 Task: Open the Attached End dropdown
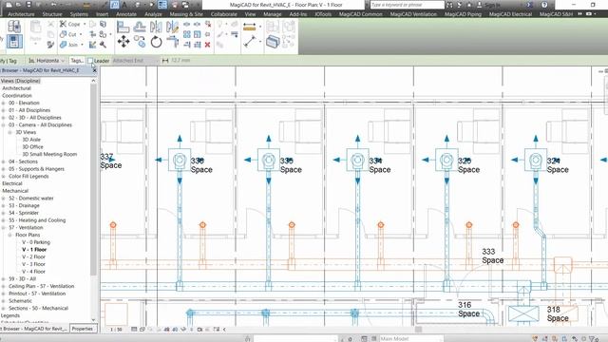click(x=135, y=61)
